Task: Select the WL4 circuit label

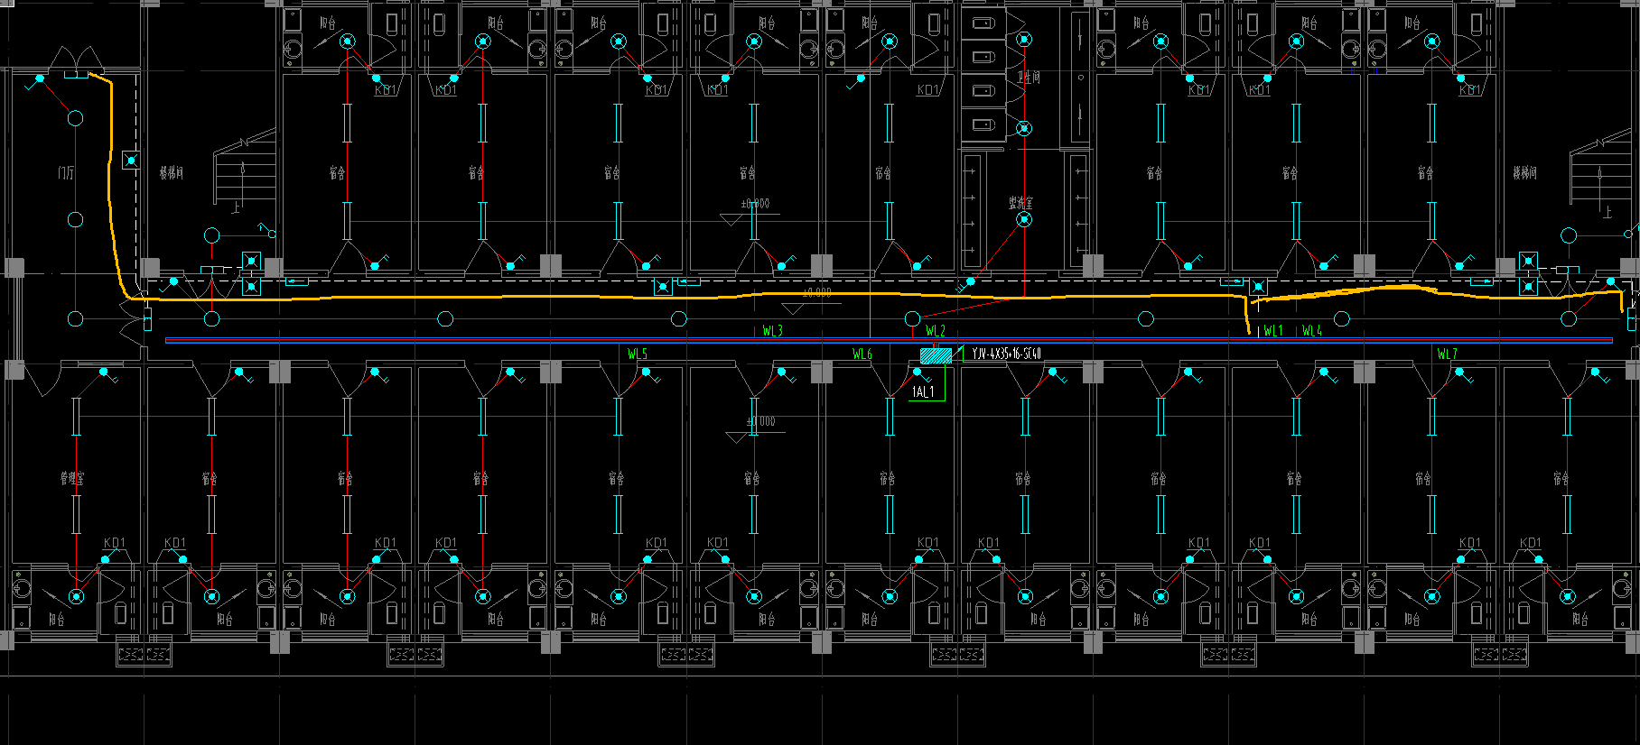Action: 1312,331
